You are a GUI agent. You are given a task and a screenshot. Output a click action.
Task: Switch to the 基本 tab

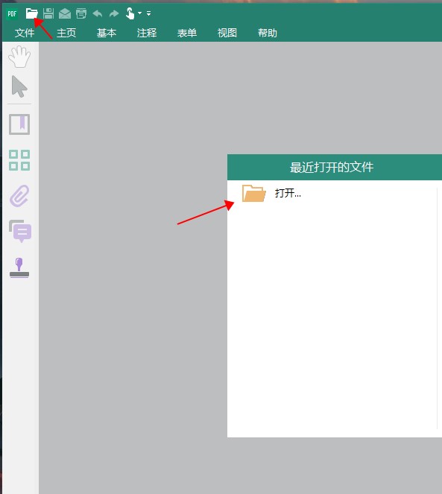click(107, 33)
